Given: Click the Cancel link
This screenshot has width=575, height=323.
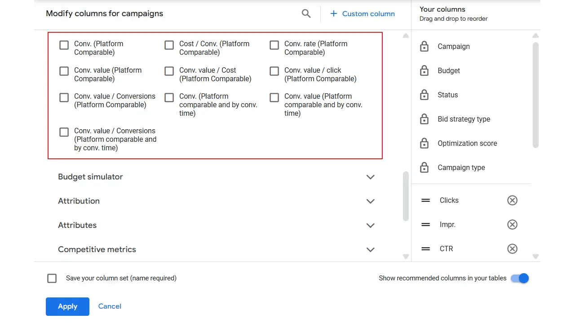Looking at the screenshot, I should pos(110,306).
